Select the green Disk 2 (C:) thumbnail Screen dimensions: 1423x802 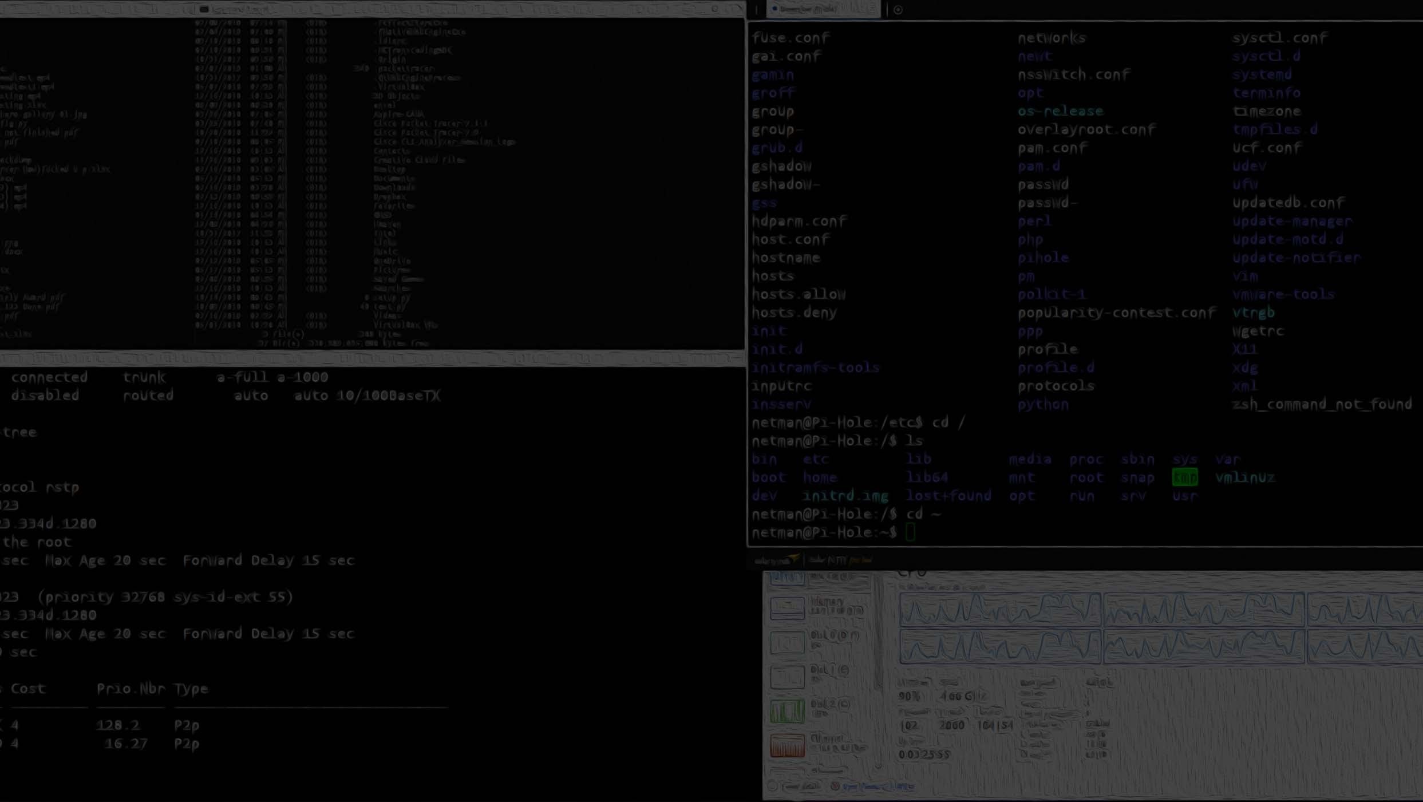787,711
